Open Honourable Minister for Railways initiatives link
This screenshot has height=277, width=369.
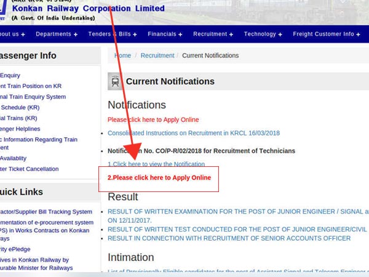pos(36,264)
